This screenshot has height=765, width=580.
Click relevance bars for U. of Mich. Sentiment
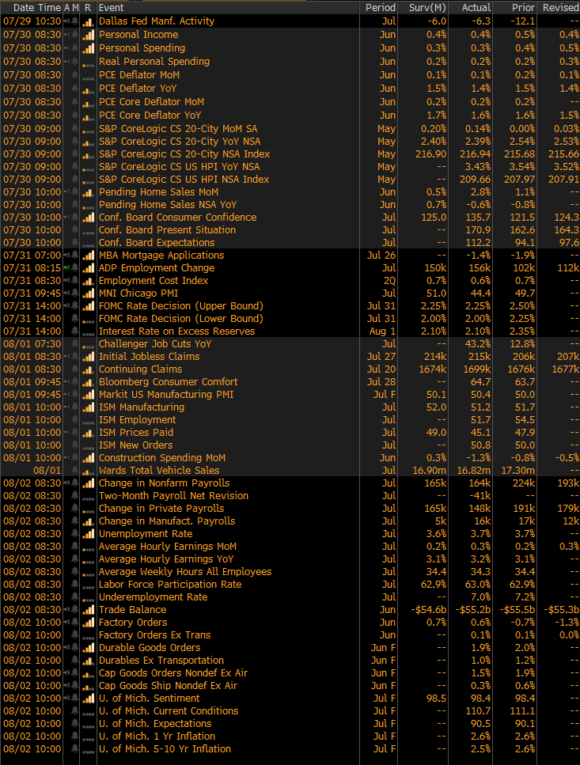click(88, 699)
